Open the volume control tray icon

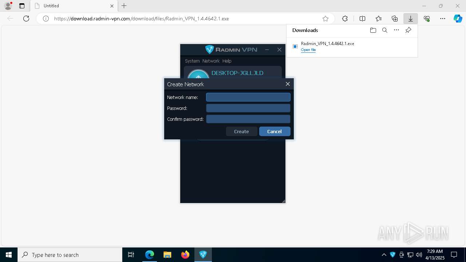point(419,255)
